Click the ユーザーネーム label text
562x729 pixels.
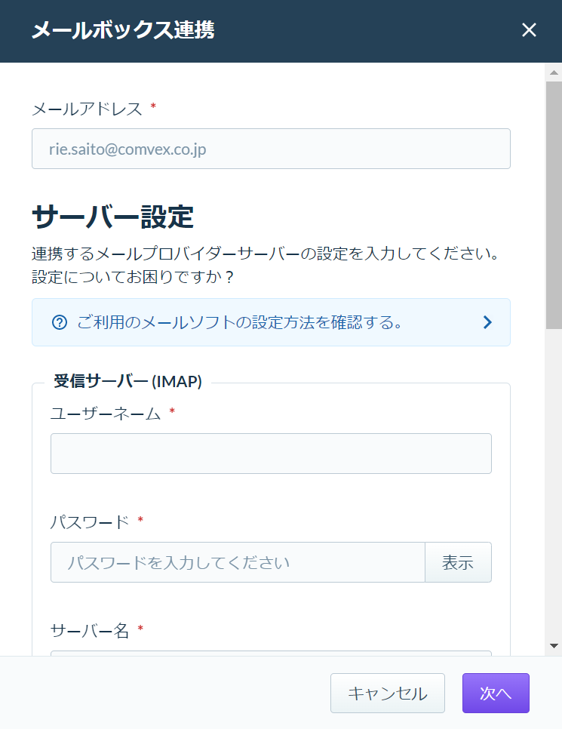(x=106, y=413)
